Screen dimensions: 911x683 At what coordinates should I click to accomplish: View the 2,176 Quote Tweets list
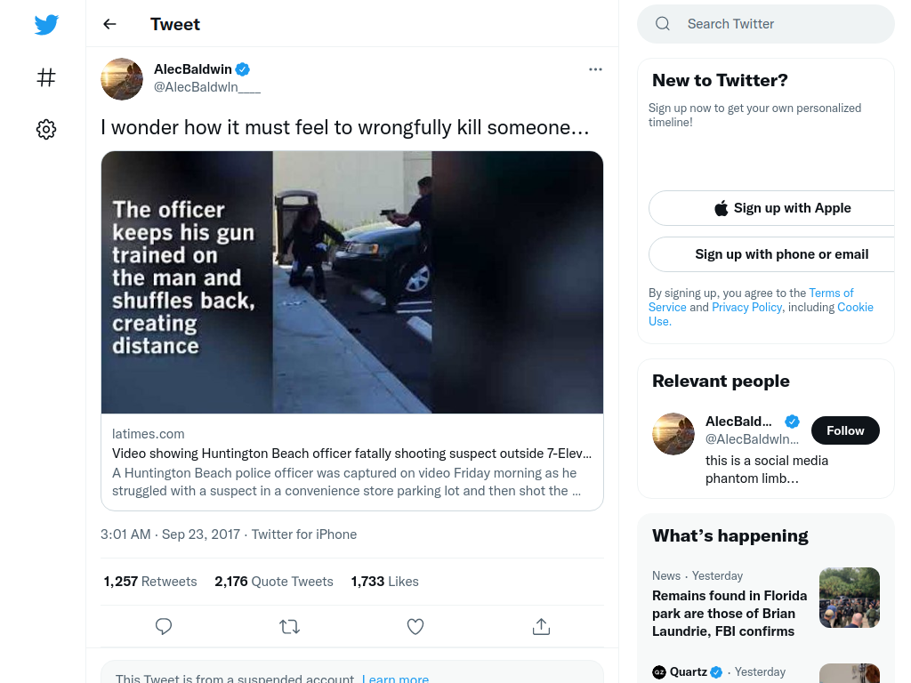[x=274, y=582]
